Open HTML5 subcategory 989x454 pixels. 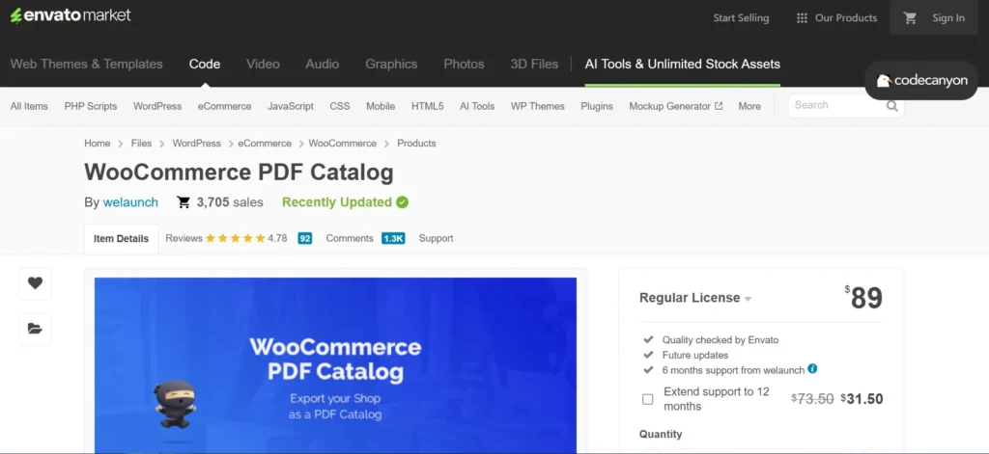[428, 106]
